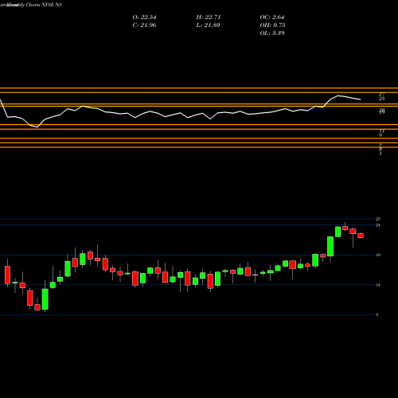Click the end point of the white indicator line

tap(361, 99)
